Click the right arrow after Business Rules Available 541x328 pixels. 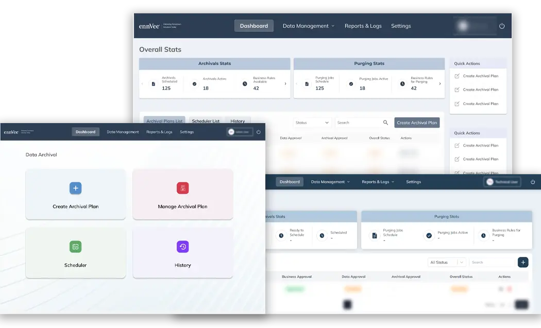tap(285, 83)
